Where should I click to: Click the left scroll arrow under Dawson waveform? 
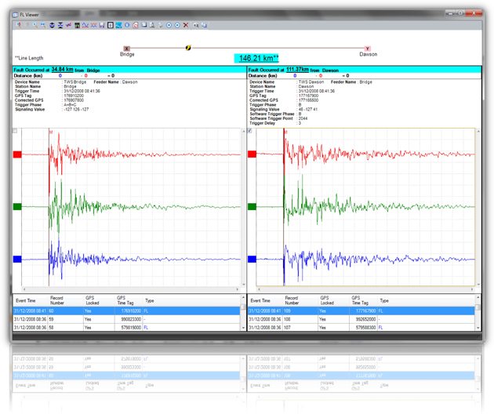(259, 289)
